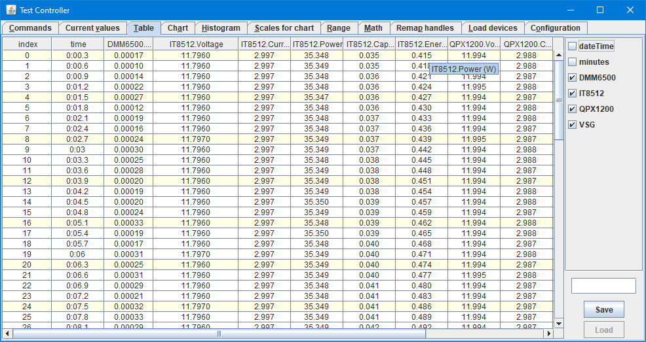The image size is (646, 342).
Task: Click the DMM6500 column header
Action: [x=128, y=44]
